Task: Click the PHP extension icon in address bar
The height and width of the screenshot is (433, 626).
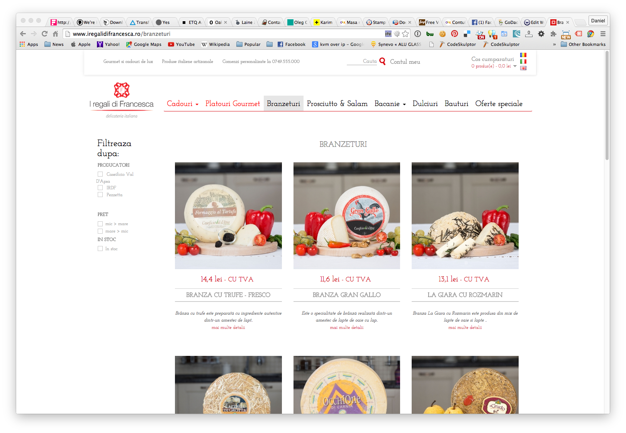Action: pyautogui.click(x=388, y=34)
